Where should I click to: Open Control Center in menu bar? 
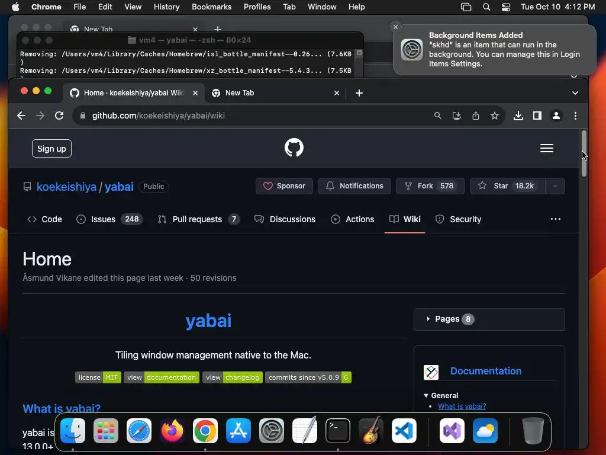[506, 7]
